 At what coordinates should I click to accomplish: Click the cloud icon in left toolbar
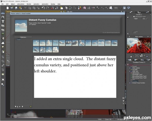(3, 43)
